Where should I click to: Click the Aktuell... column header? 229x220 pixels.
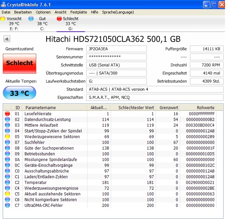(99, 107)
